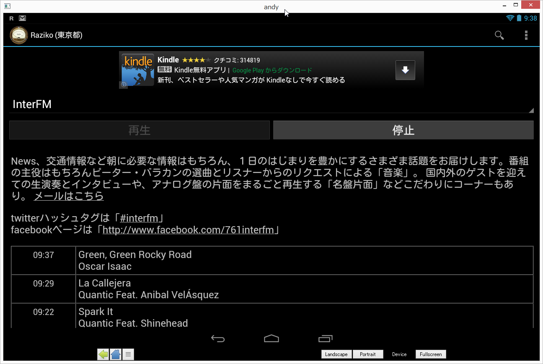
Task: Select artist Oscar Isaac
Action: [x=105, y=266]
